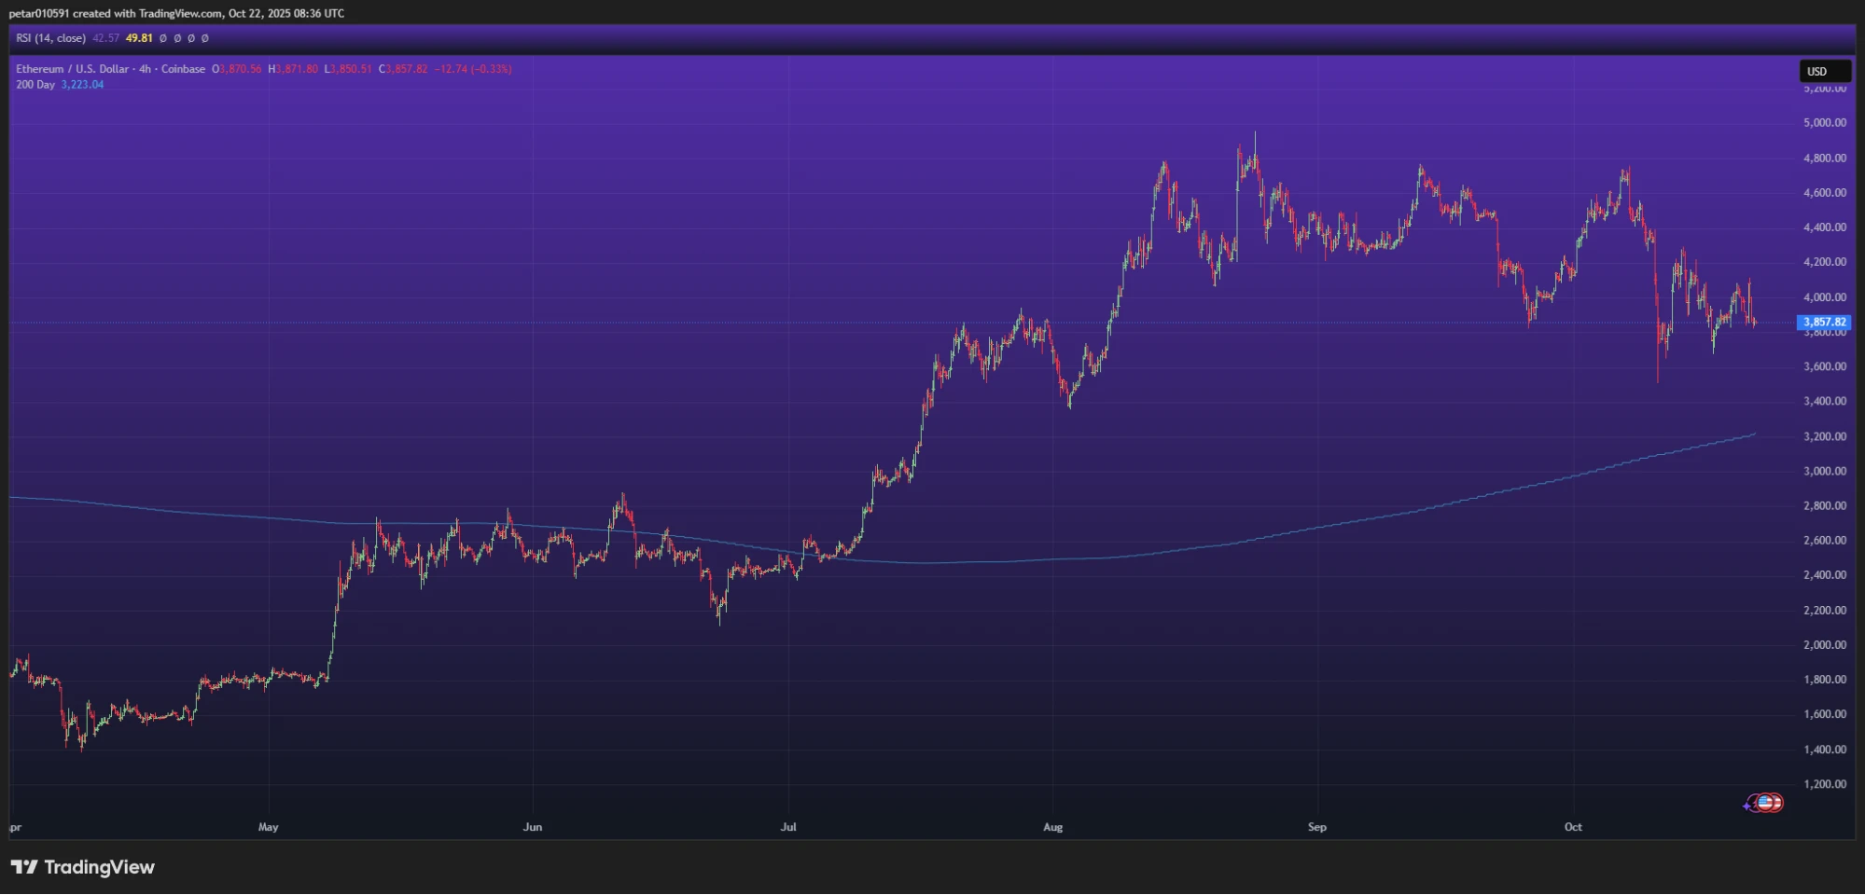Click the yellow 49.81 RSI value
Viewport: 1865px width, 895px height.
pyautogui.click(x=139, y=38)
